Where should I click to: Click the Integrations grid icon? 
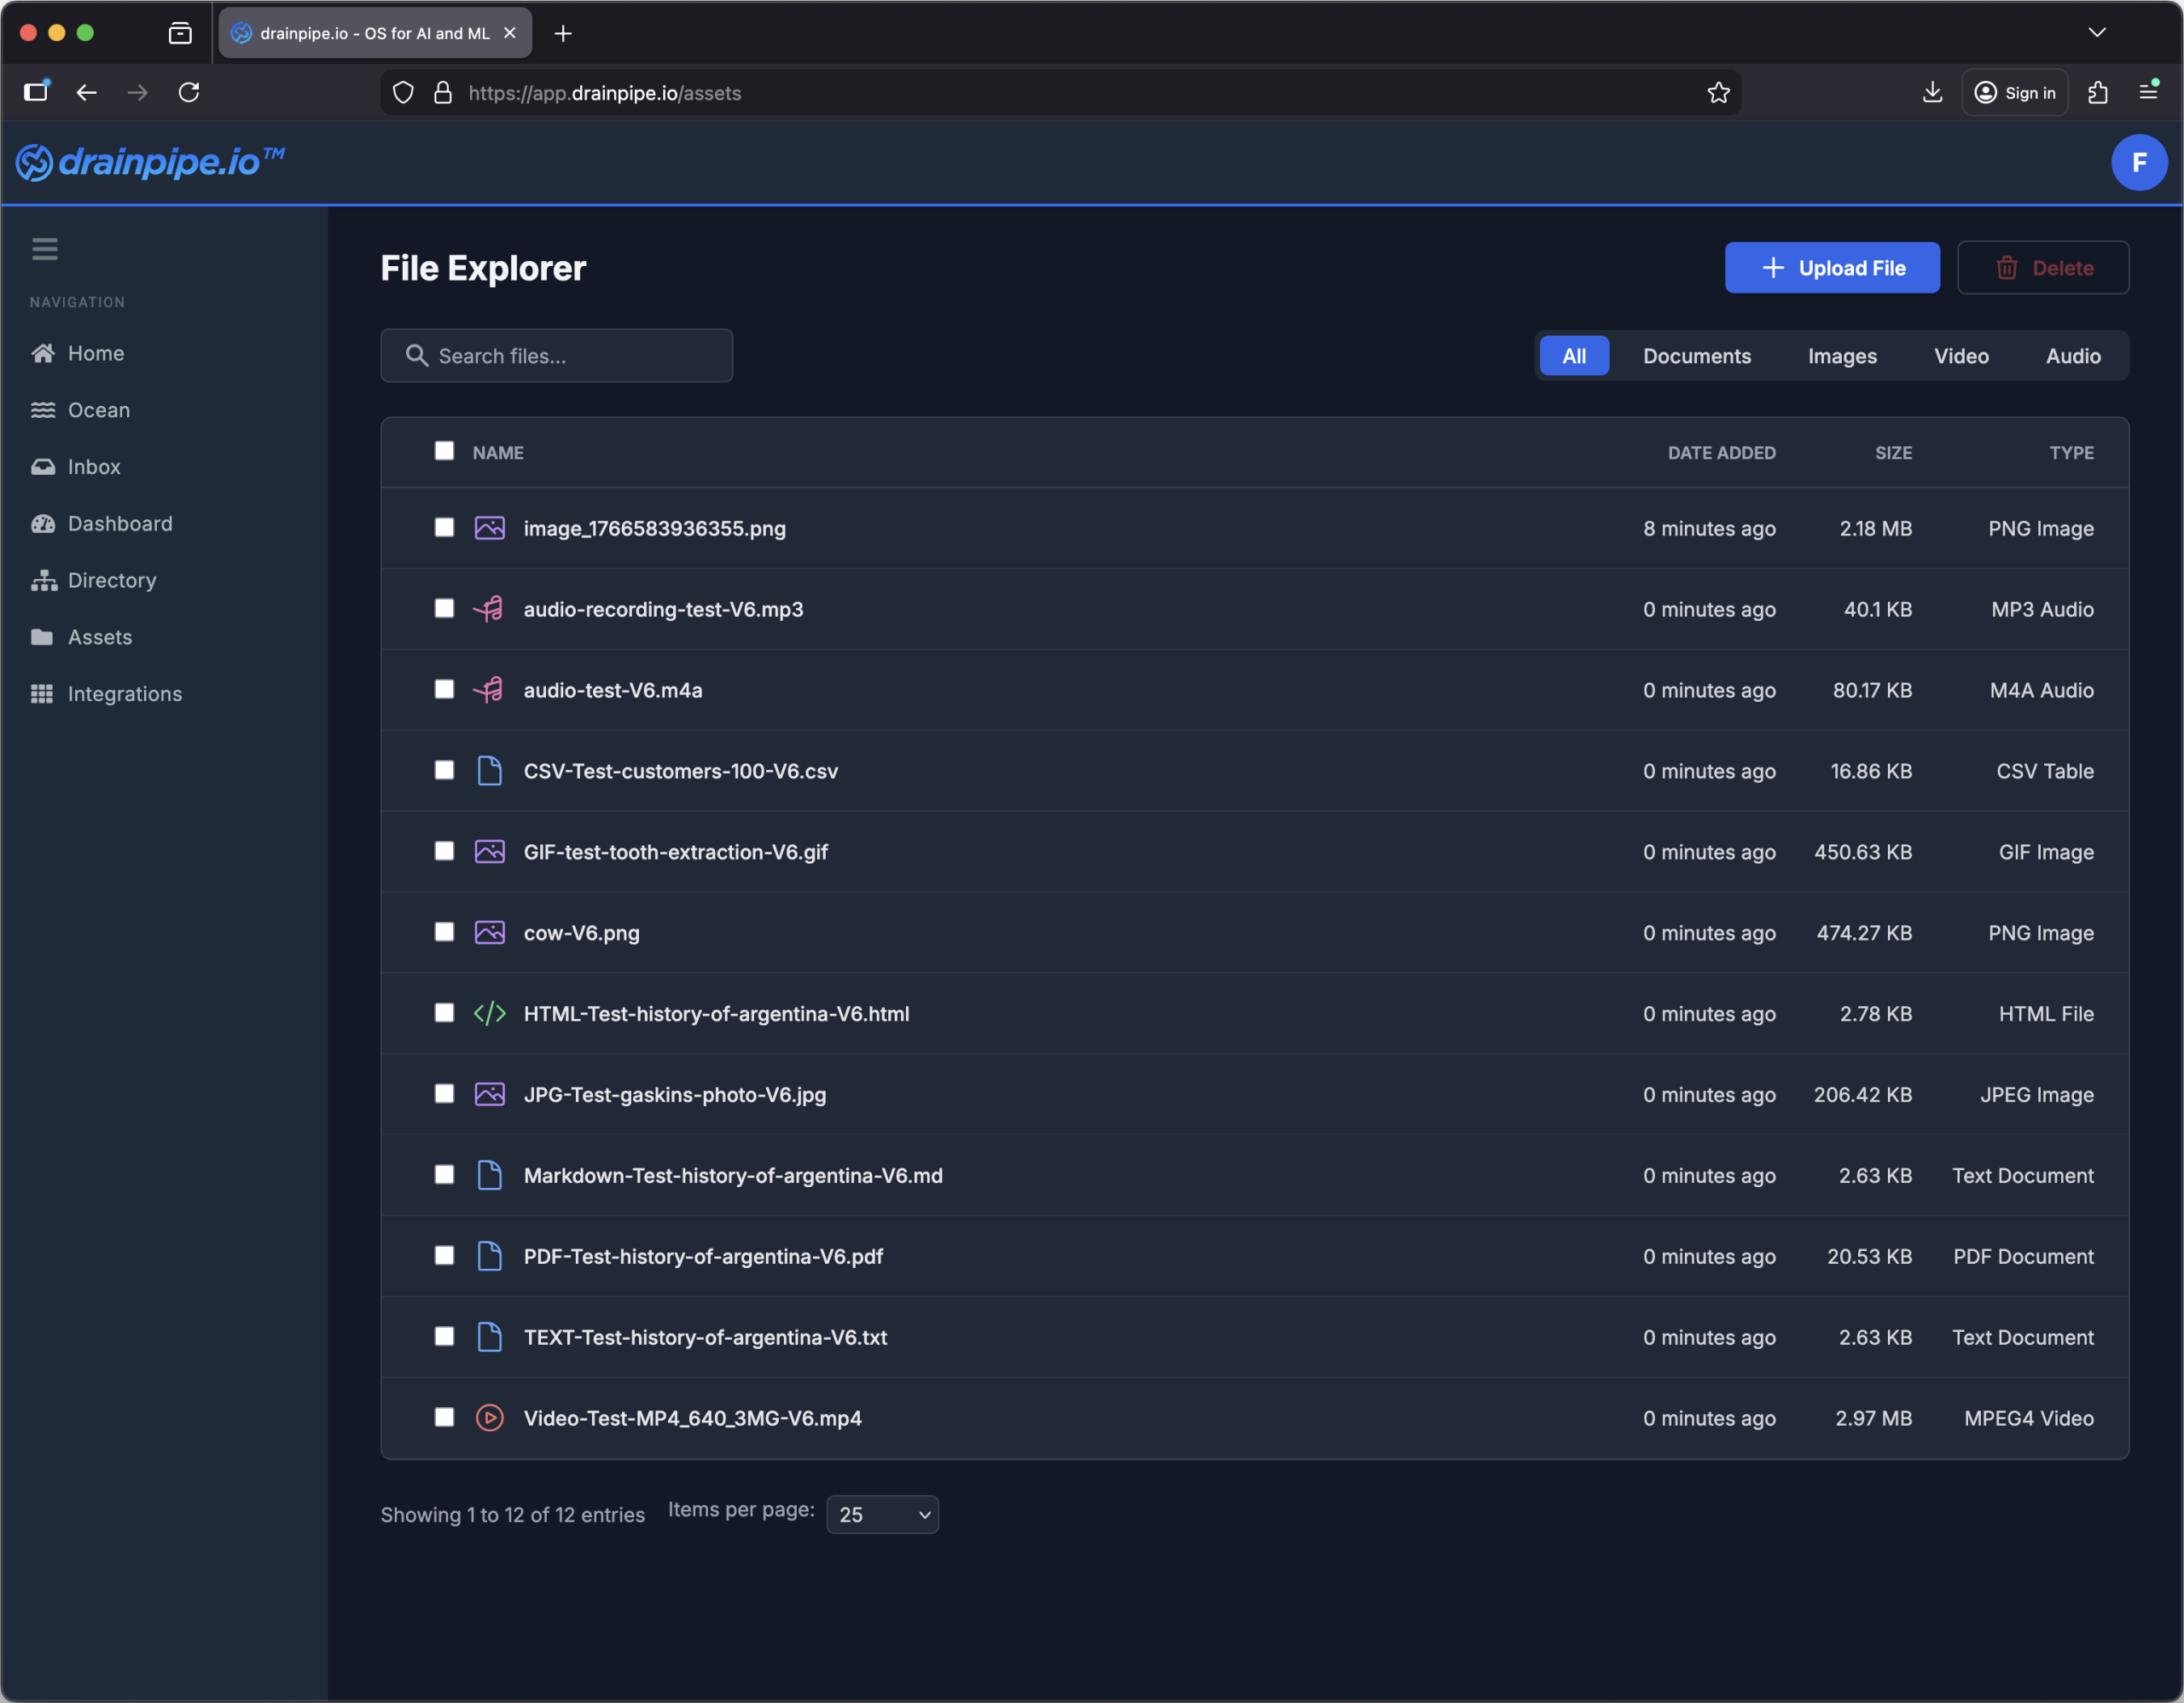[x=42, y=693]
